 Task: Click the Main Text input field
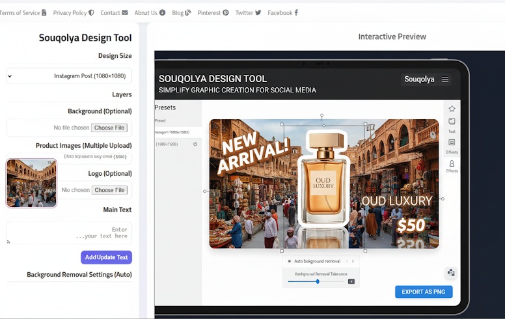[69, 232]
